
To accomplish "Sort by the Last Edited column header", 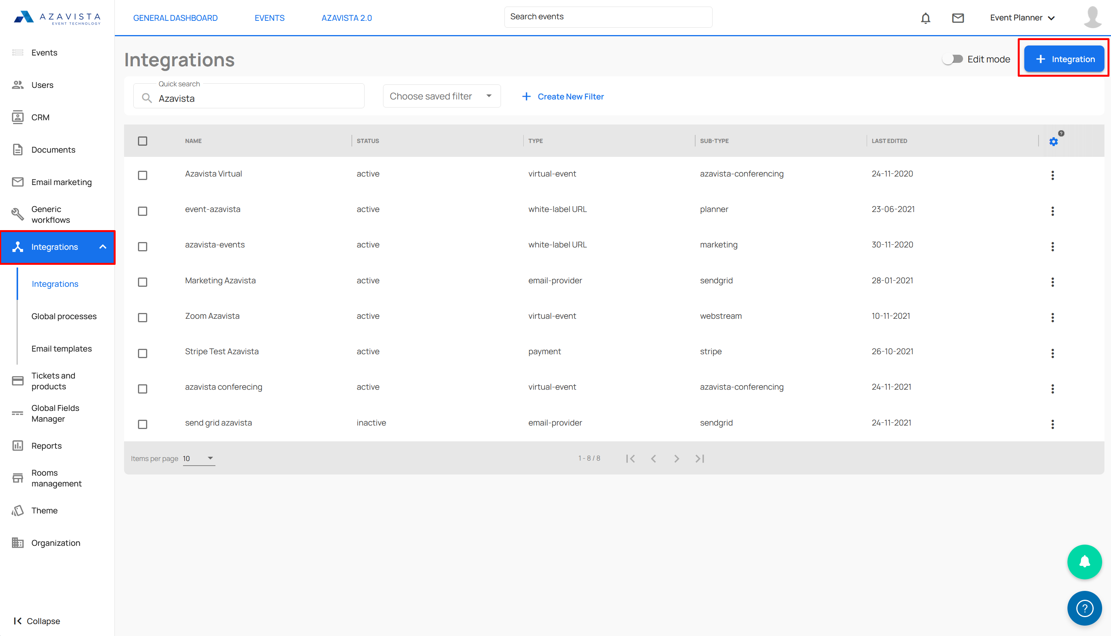I will pos(889,141).
